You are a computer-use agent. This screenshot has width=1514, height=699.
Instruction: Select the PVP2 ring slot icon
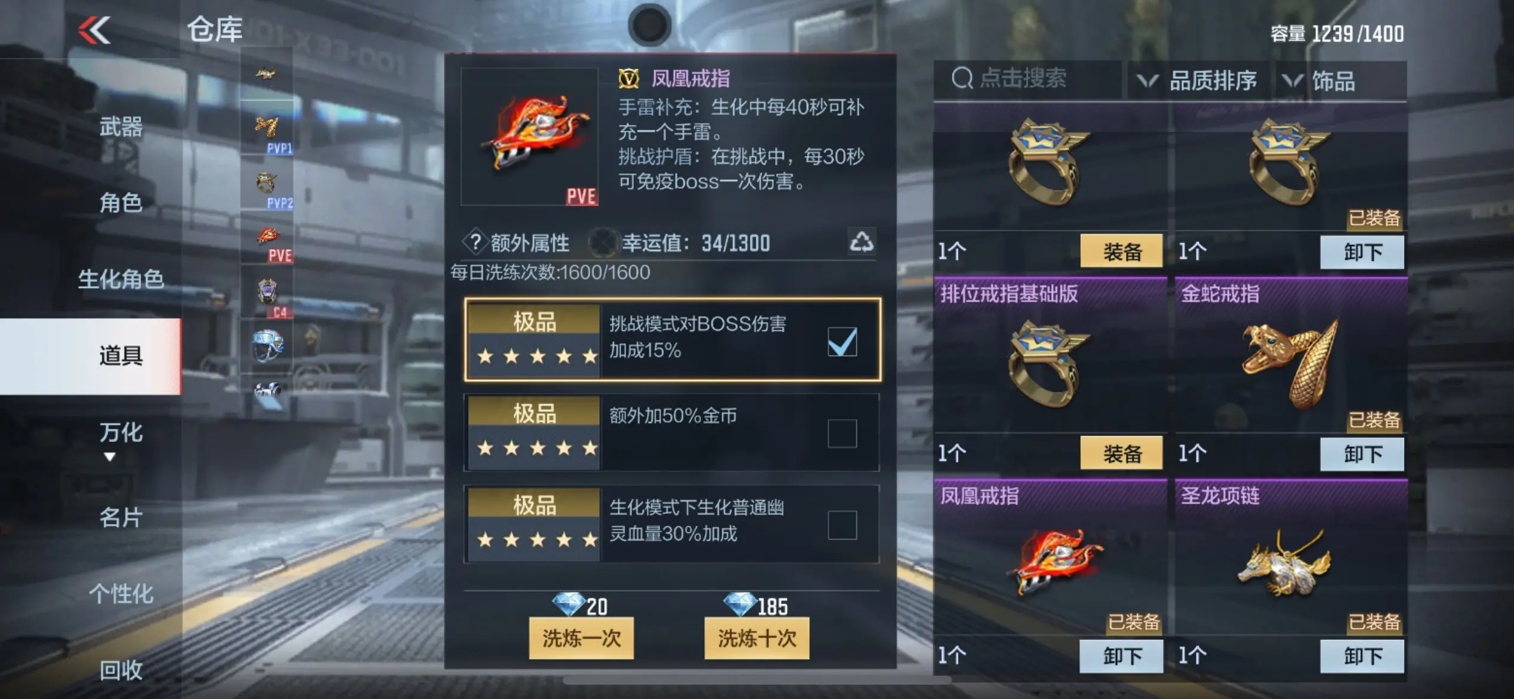click(x=267, y=184)
